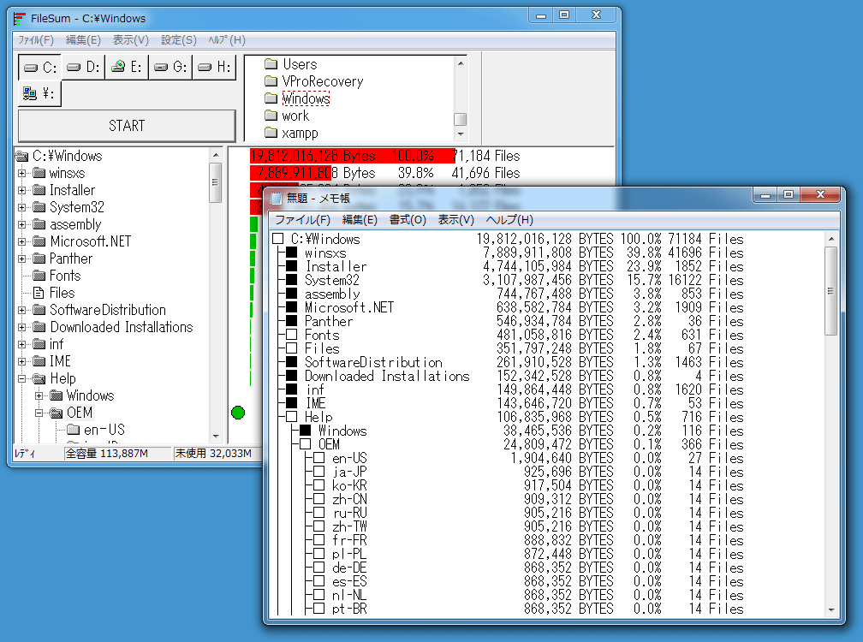
Task: Click the blue Windows folder icon under Help
Action: [57, 395]
